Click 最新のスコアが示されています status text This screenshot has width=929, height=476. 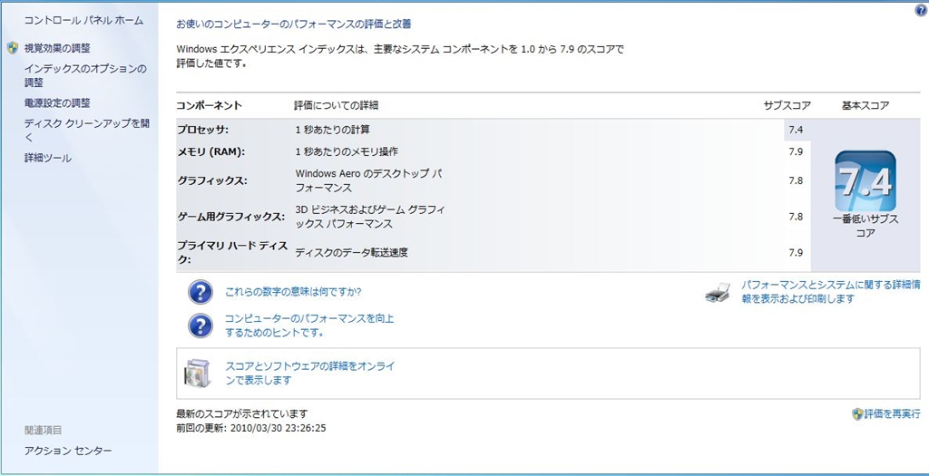coord(242,413)
